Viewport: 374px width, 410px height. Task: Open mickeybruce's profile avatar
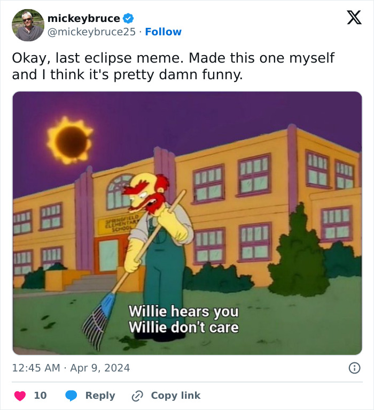click(28, 25)
